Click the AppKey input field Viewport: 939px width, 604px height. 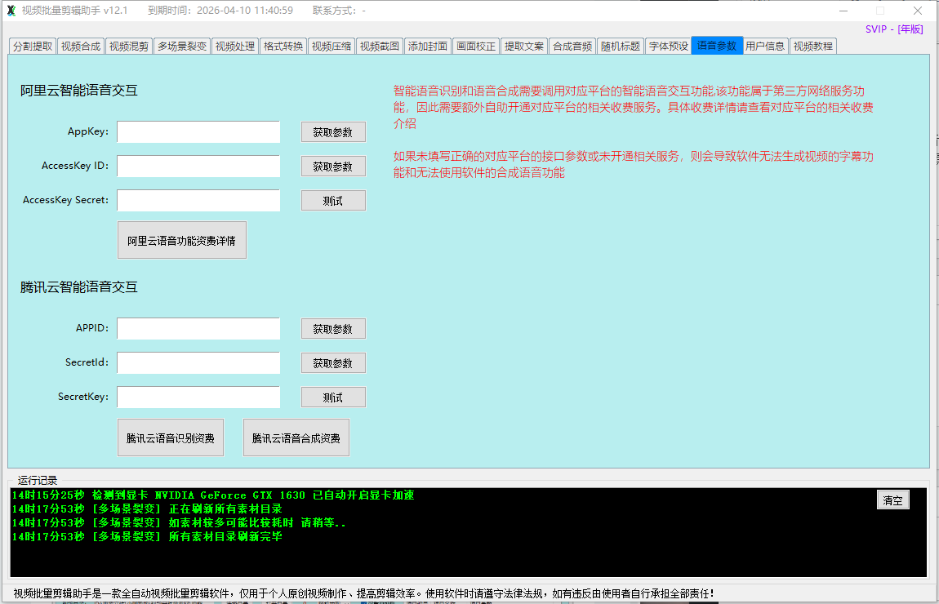tap(198, 132)
